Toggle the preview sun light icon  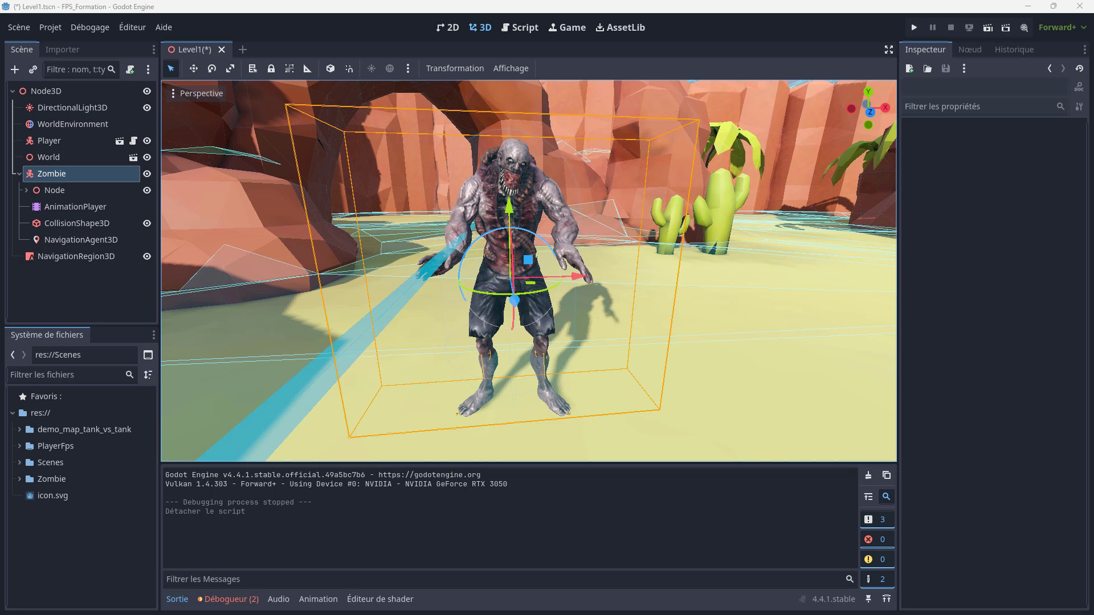pos(372,68)
